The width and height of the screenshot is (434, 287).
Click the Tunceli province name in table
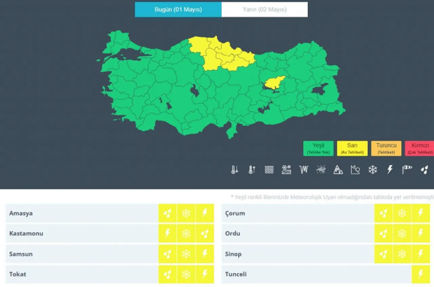(x=236, y=274)
